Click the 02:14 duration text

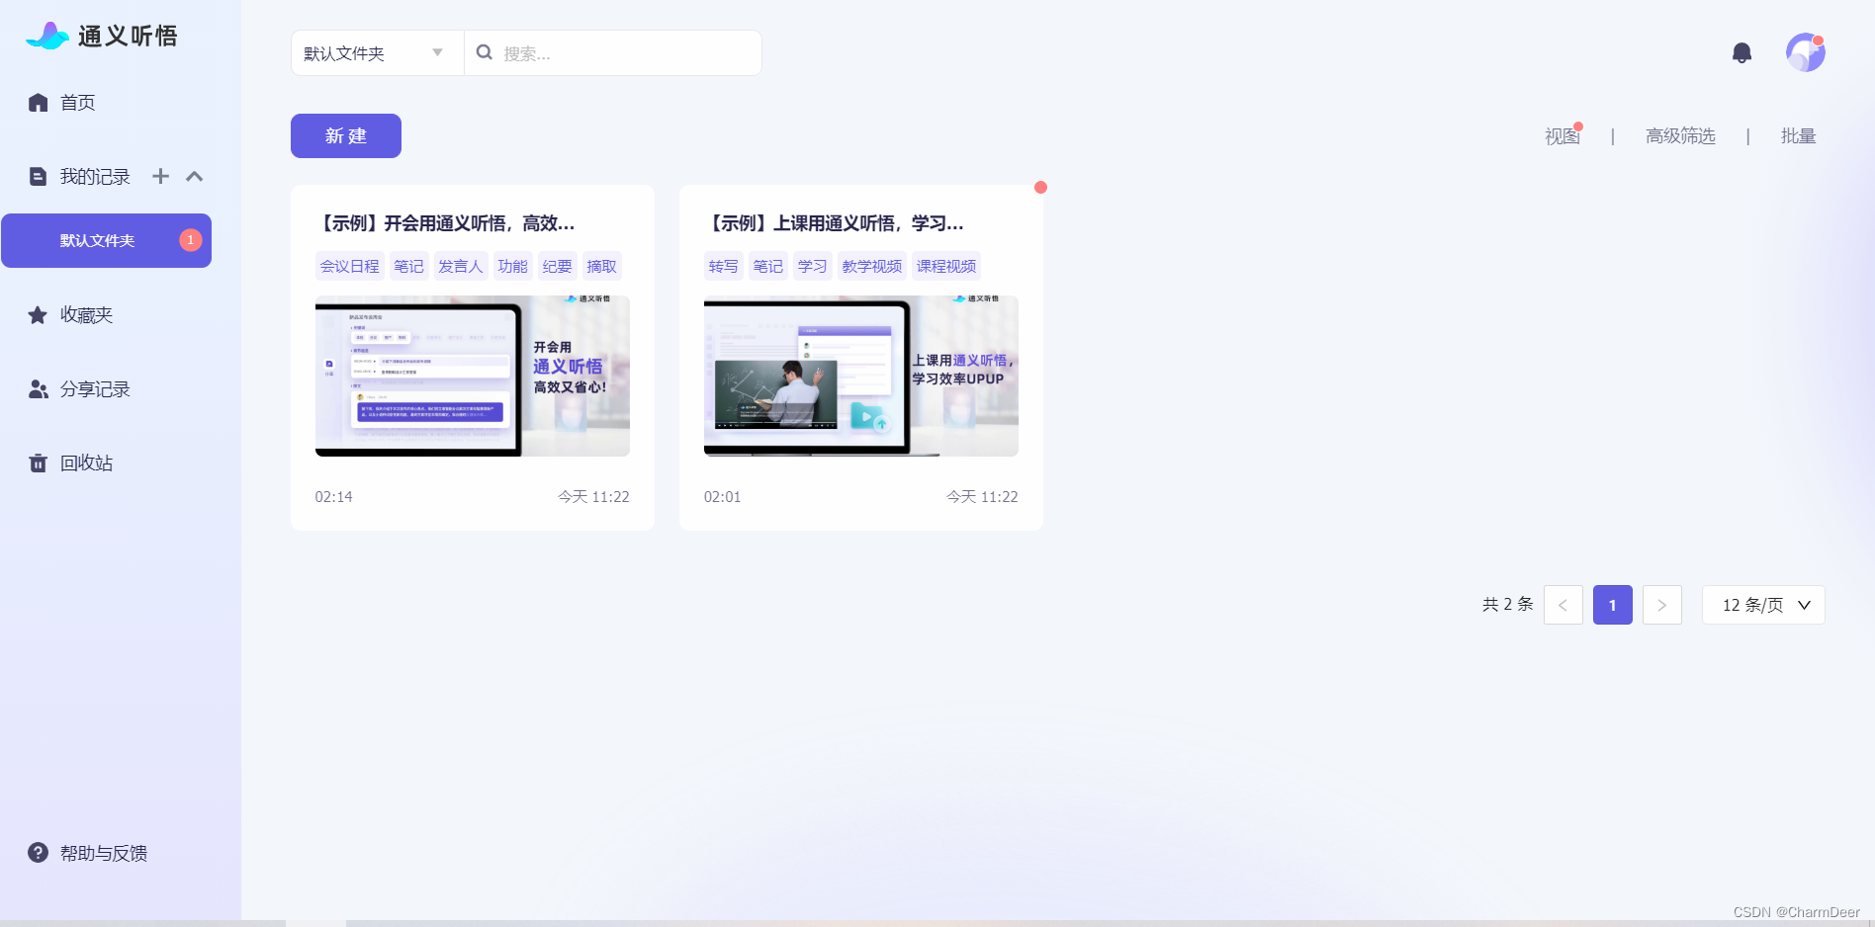click(x=333, y=497)
